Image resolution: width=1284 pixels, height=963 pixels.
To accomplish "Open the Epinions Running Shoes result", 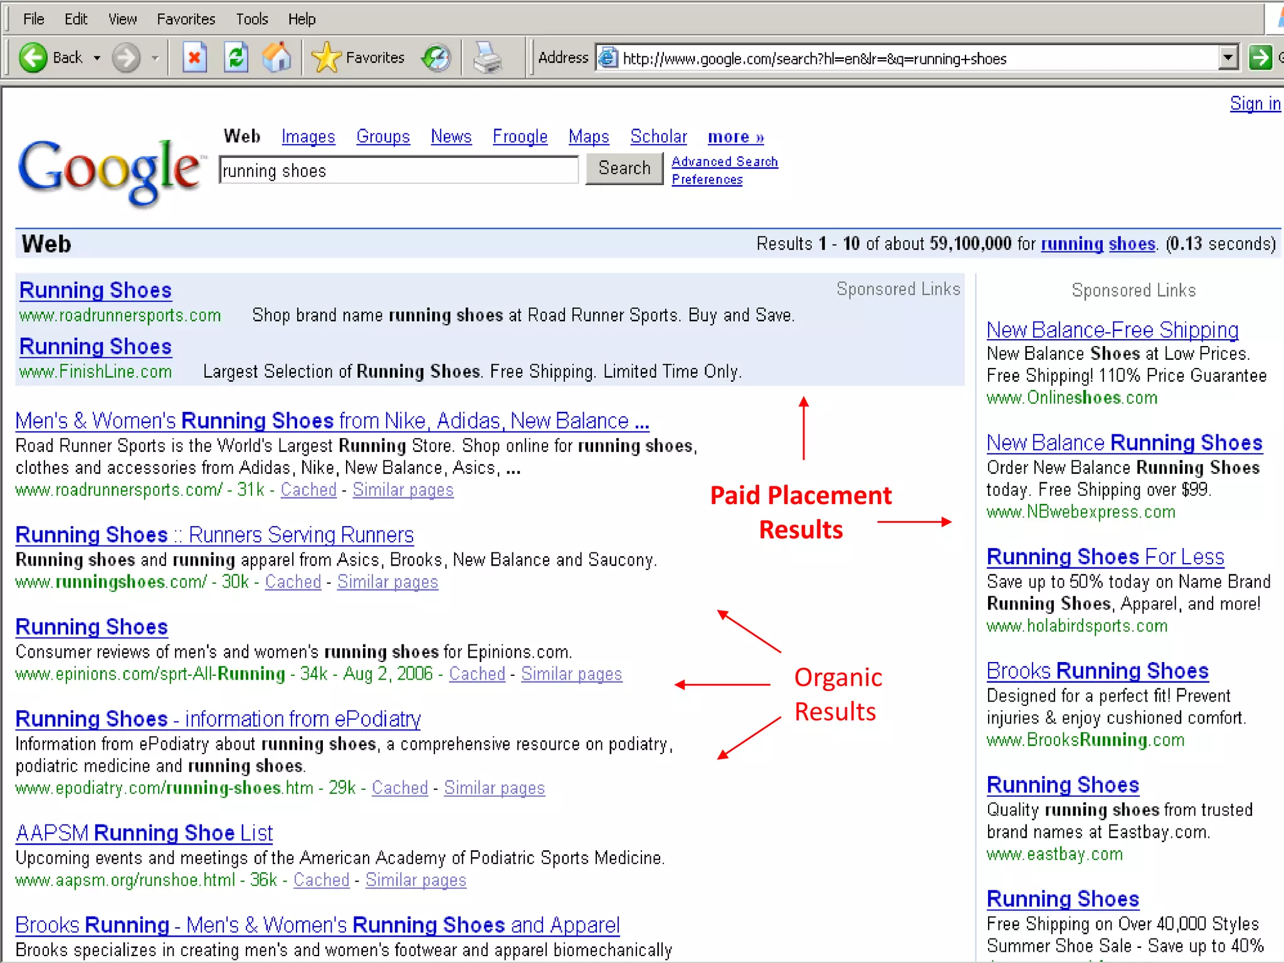I will (x=92, y=627).
